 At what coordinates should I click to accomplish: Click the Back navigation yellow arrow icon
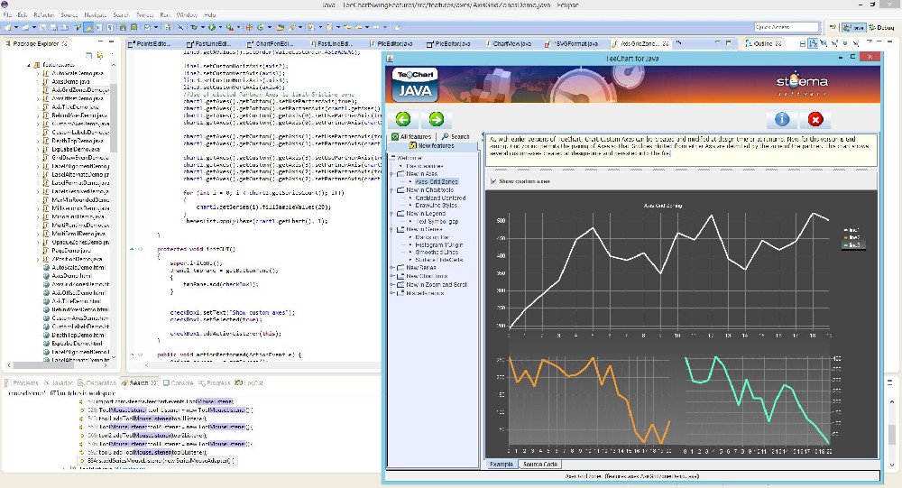pos(358,27)
